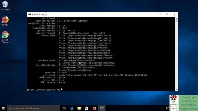Click the pkgs/main/win-64 channel URL

tap(85, 36)
